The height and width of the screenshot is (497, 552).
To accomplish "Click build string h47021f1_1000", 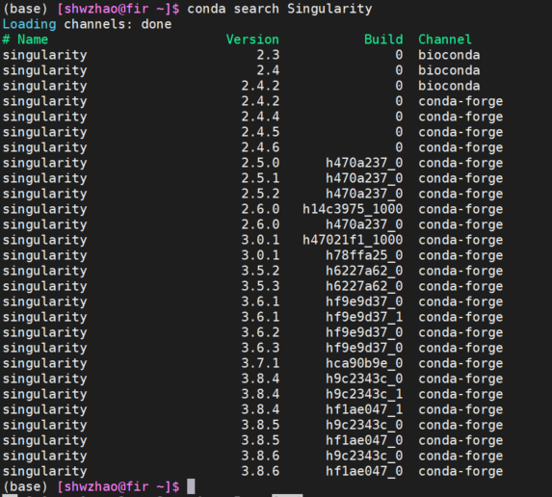I will pos(353,240).
